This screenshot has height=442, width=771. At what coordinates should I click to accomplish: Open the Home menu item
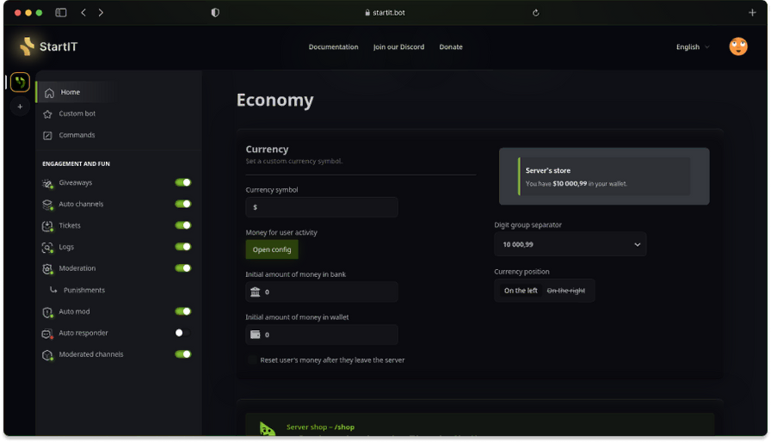pos(70,92)
